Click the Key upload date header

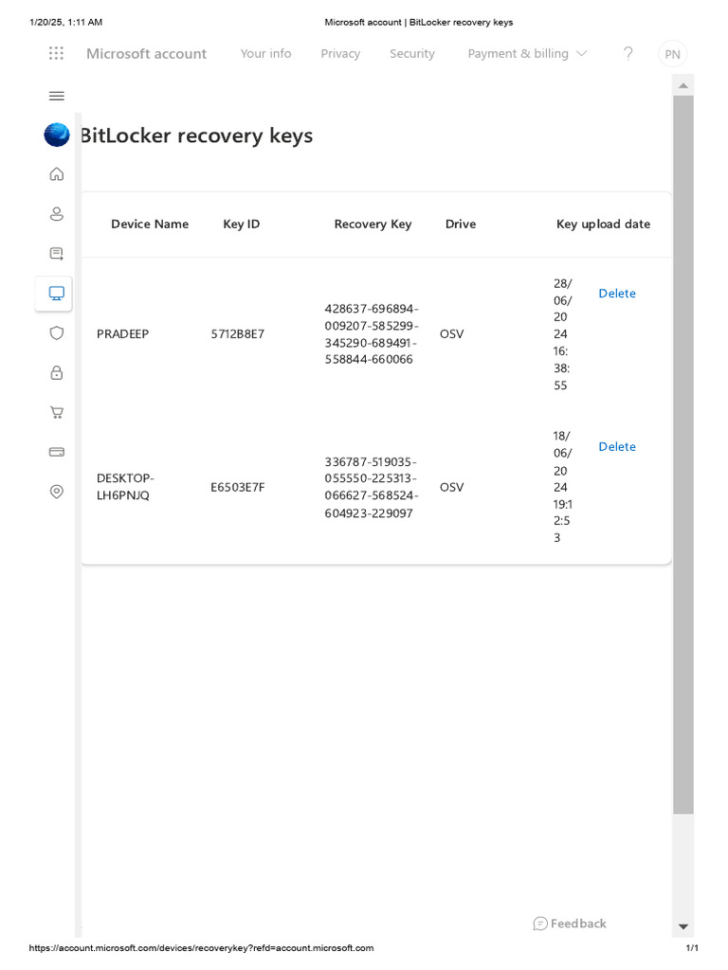pos(604,224)
